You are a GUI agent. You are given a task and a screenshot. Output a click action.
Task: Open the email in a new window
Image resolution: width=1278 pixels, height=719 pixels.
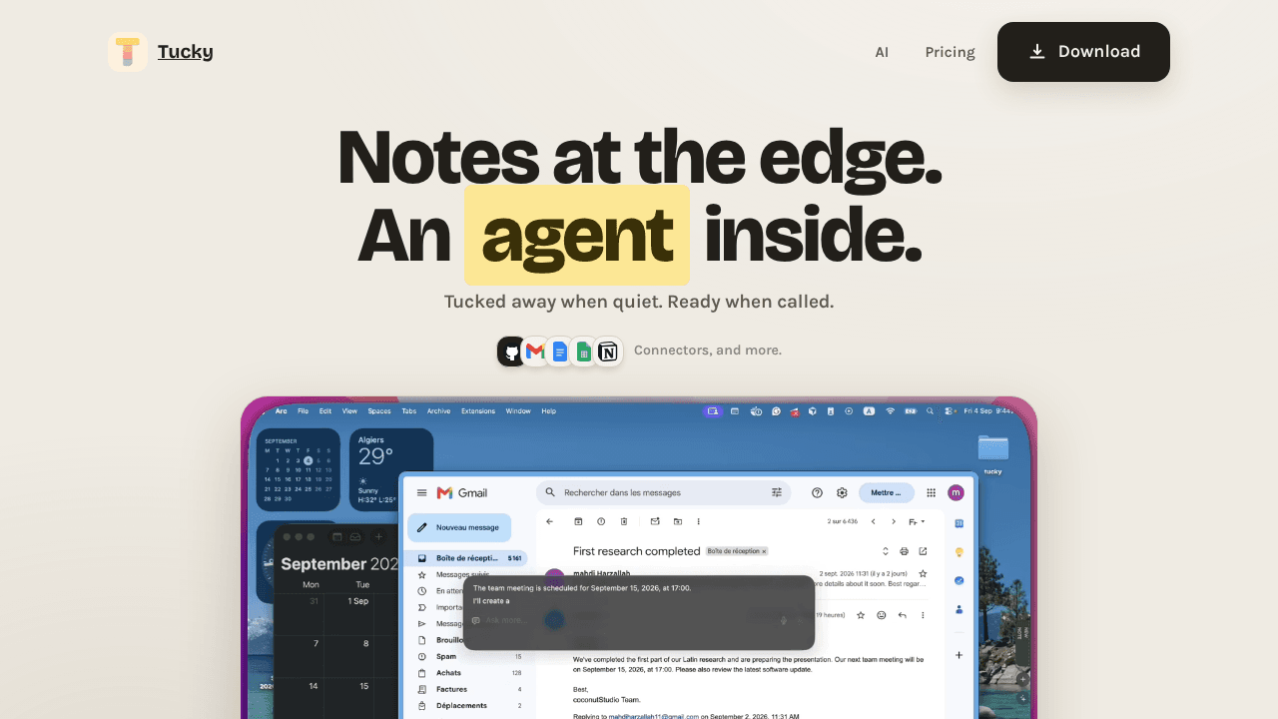(x=923, y=551)
